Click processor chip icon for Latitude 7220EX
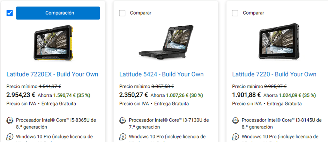Viewport: 328px width, 142px height. pos(10,120)
